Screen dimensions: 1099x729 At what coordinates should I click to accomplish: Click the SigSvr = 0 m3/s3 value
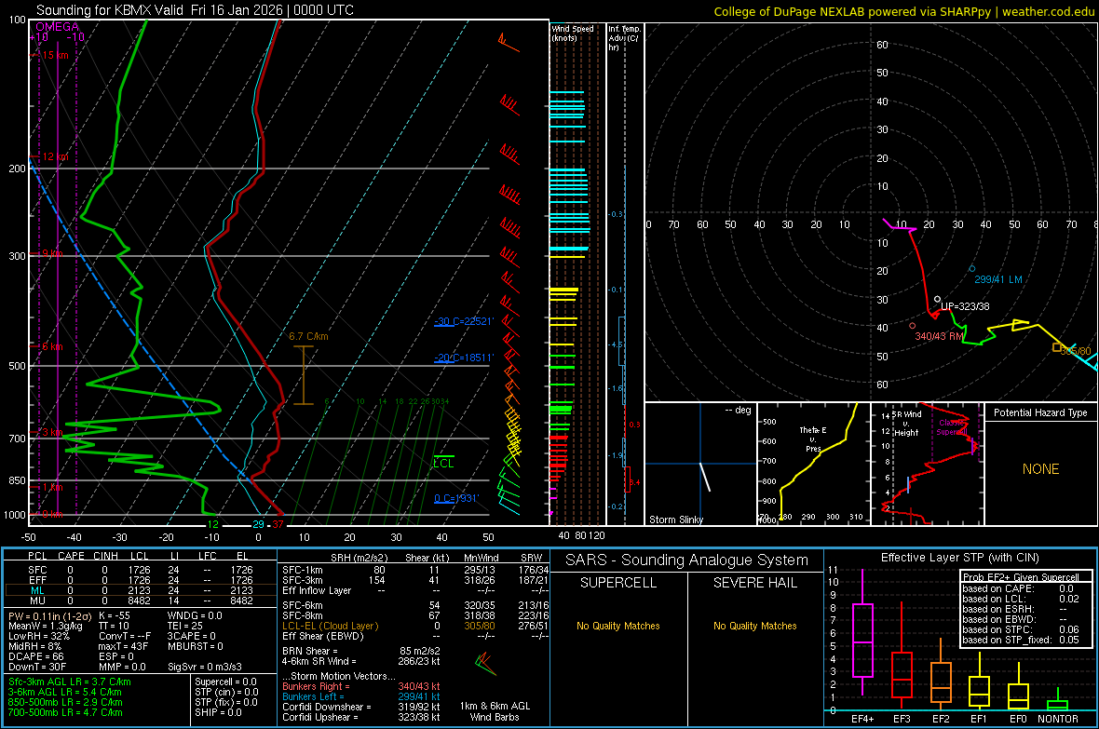[x=205, y=667]
